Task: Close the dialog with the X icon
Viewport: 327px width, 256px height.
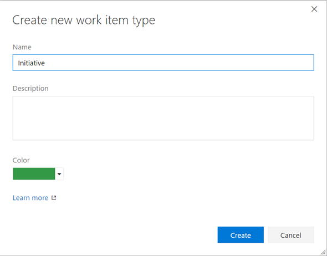Action: click(x=314, y=9)
